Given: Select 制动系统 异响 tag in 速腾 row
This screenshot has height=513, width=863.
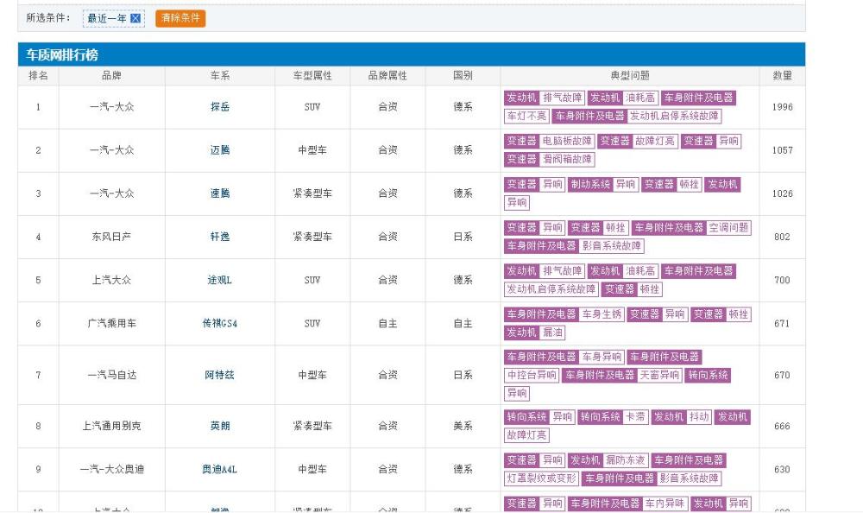Looking at the screenshot, I should point(602,185).
